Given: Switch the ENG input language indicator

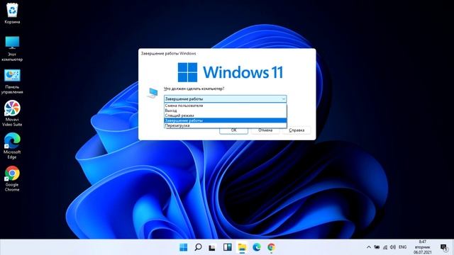Looking at the screenshot, I should (x=402, y=247).
